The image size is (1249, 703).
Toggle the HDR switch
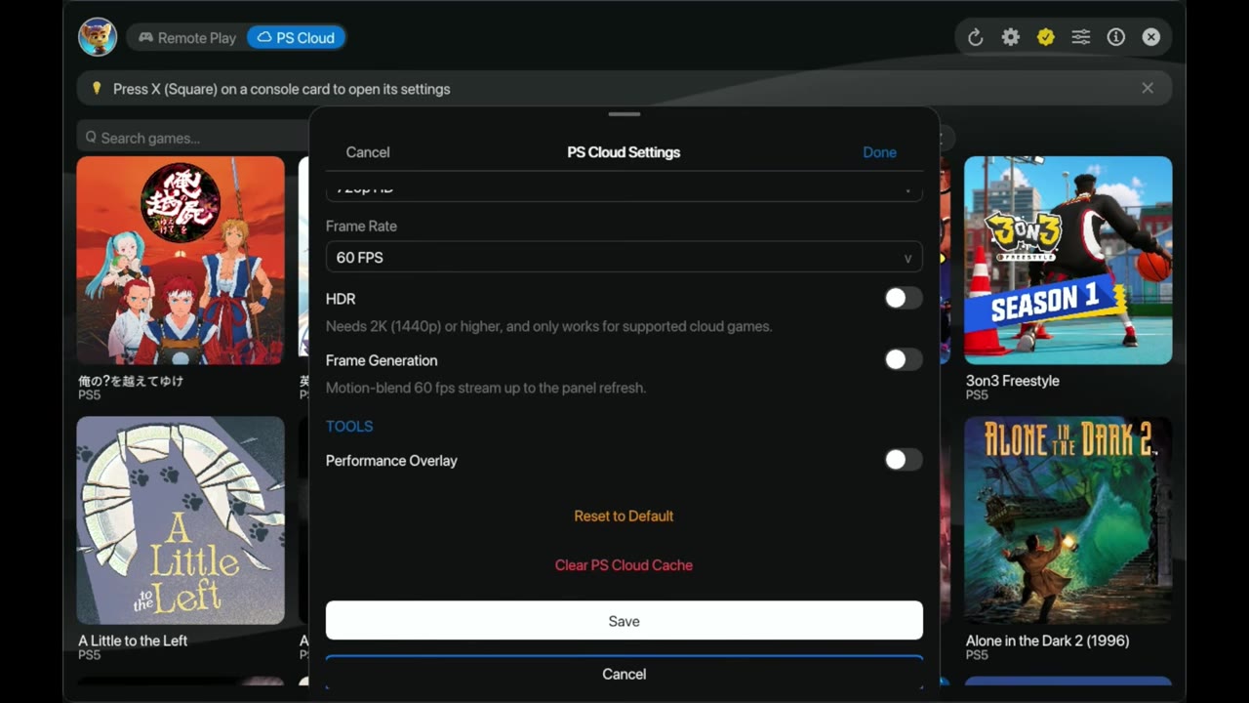pos(903,299)
